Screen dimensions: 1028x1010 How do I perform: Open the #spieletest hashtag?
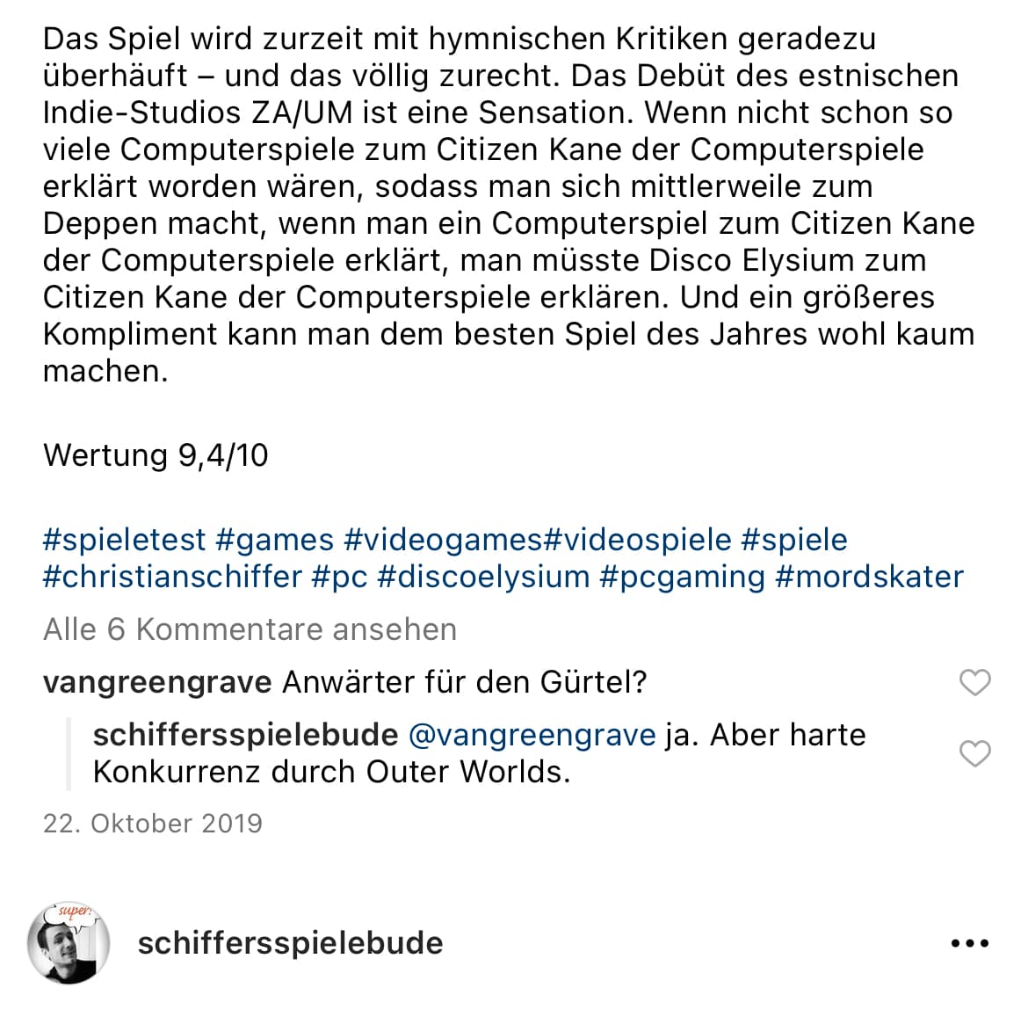[x=124, y=539]
